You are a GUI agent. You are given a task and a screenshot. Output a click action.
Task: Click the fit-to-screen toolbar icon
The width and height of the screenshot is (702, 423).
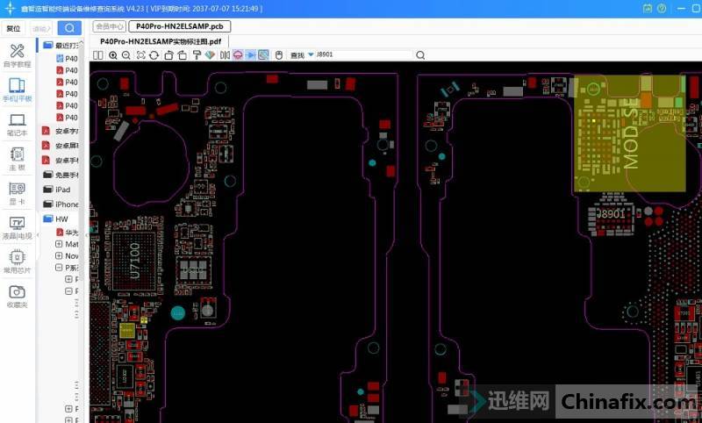click(x=140, y=55)
